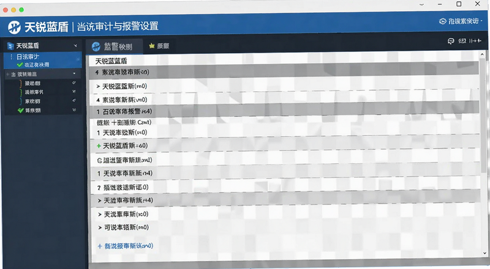490x269 pixels.
Task: Click the vertical scrollbar thumb of the list
Action: [x=483, y=116]
